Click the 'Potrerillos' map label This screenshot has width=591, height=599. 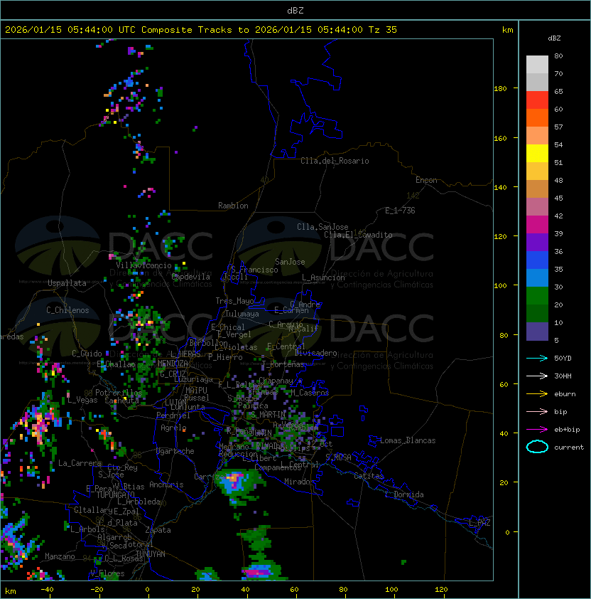(x=119, y=393)
